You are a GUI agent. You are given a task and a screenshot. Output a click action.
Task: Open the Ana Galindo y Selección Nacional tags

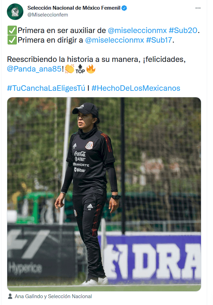53,296
